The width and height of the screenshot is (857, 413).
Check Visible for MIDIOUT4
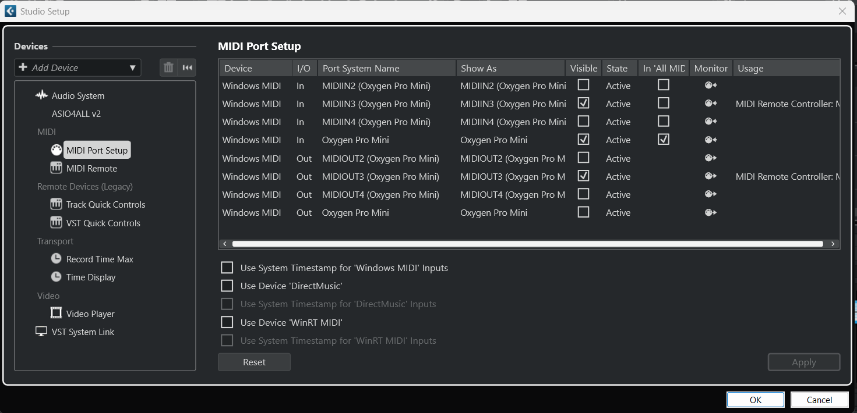pos(583,194)
